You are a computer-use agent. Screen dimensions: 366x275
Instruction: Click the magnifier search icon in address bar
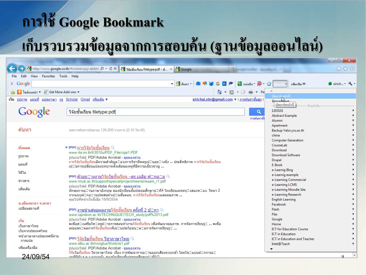(x=102, y=69)
